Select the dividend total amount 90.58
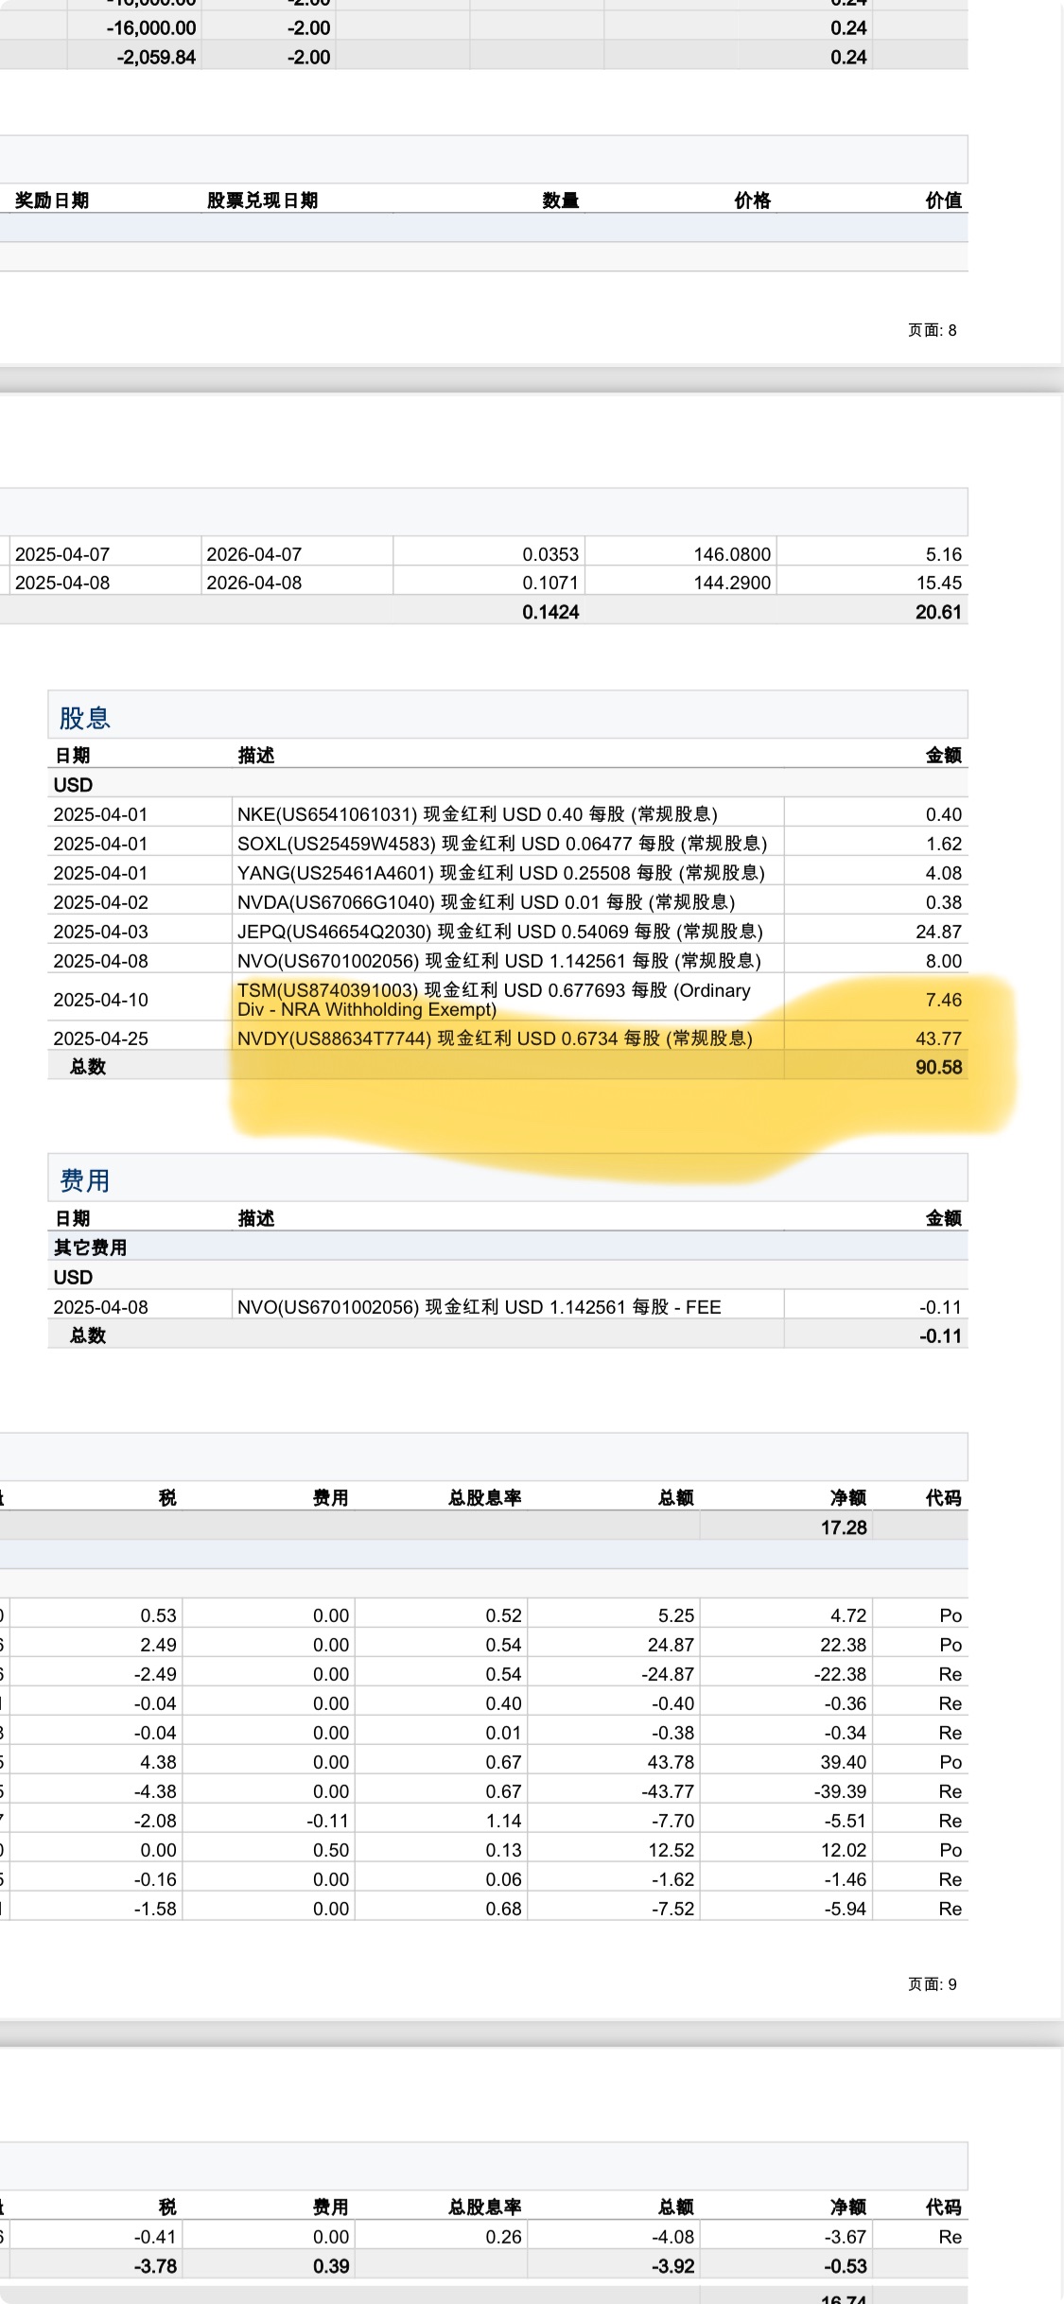Viewport: 1064px width, 2304px height. click(938, 1067)
